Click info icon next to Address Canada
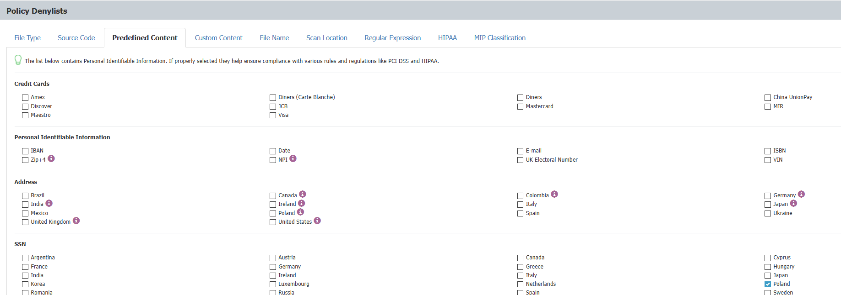841x295 pixels. coord(303,194)
